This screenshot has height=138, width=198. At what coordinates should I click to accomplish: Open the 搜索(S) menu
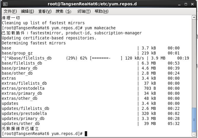point(64,11)
